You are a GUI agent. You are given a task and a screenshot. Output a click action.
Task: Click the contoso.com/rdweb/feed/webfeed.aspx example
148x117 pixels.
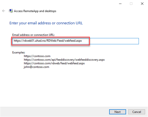[54, 63]
